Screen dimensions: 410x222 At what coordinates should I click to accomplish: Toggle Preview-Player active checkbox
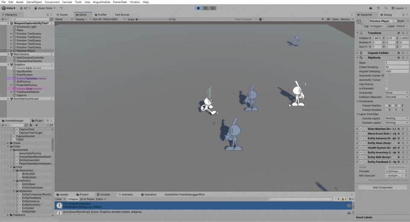coord(367,21)
